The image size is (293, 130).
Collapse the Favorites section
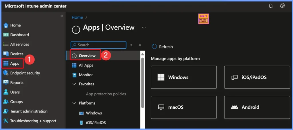pos(74,84)
